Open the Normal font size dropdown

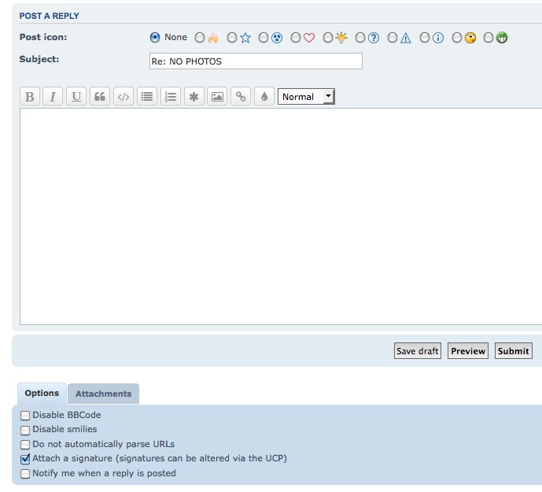pos(306,97)
